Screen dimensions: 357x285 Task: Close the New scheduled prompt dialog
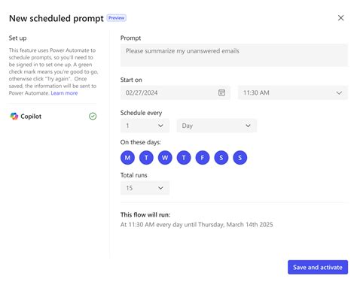(340, 18)
